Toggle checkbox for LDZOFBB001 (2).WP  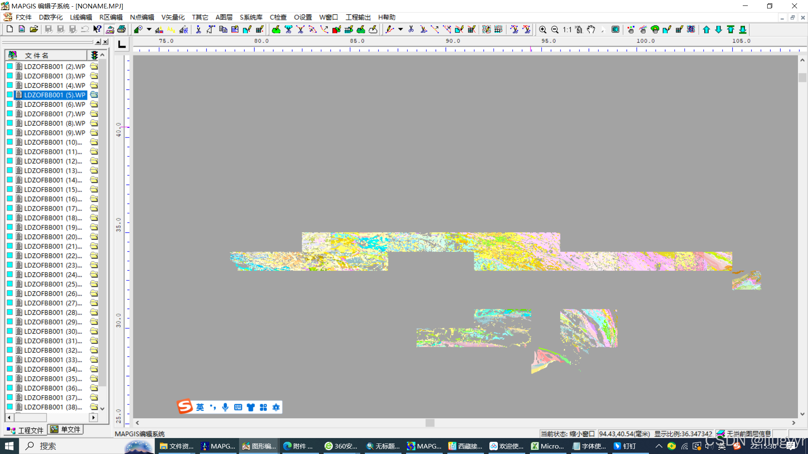point(10,66)
